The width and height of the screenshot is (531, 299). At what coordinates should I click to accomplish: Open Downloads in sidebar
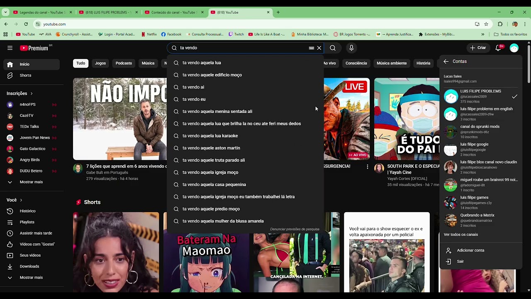coord(32,266)
